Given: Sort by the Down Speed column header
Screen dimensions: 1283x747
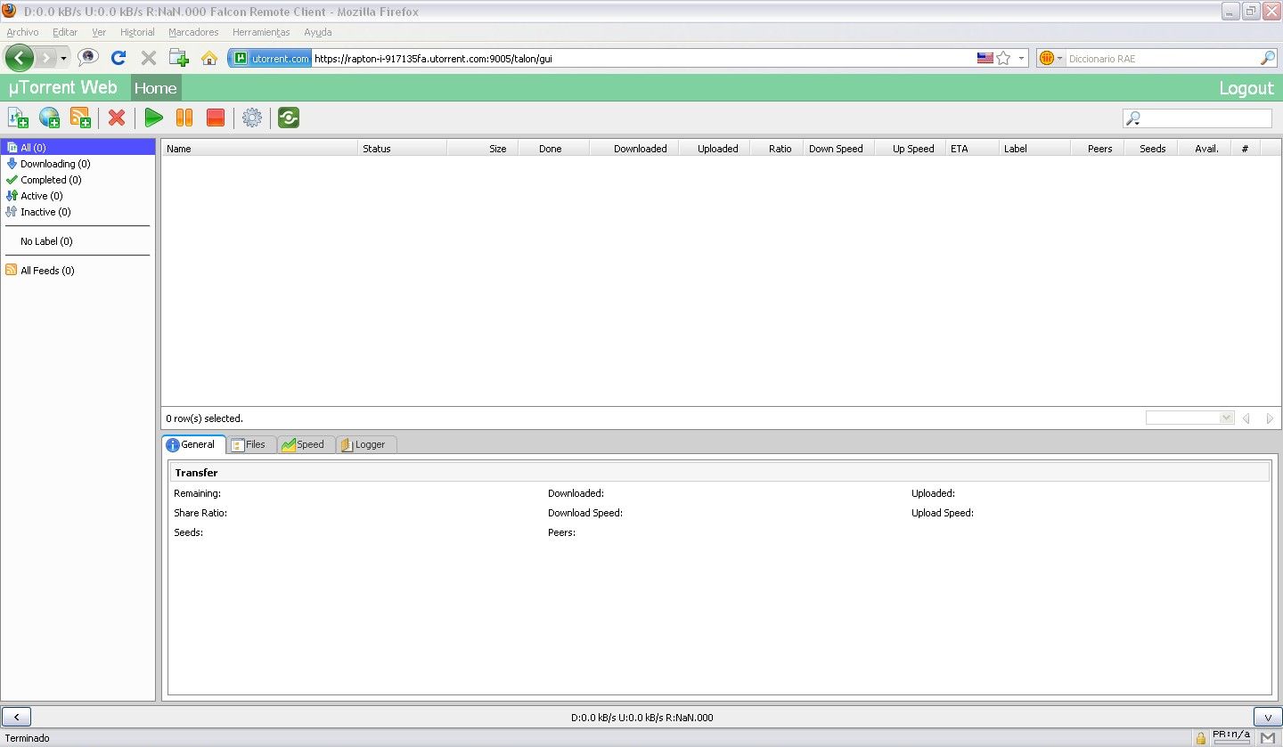Looking at the screenshot, I should 838,149.
